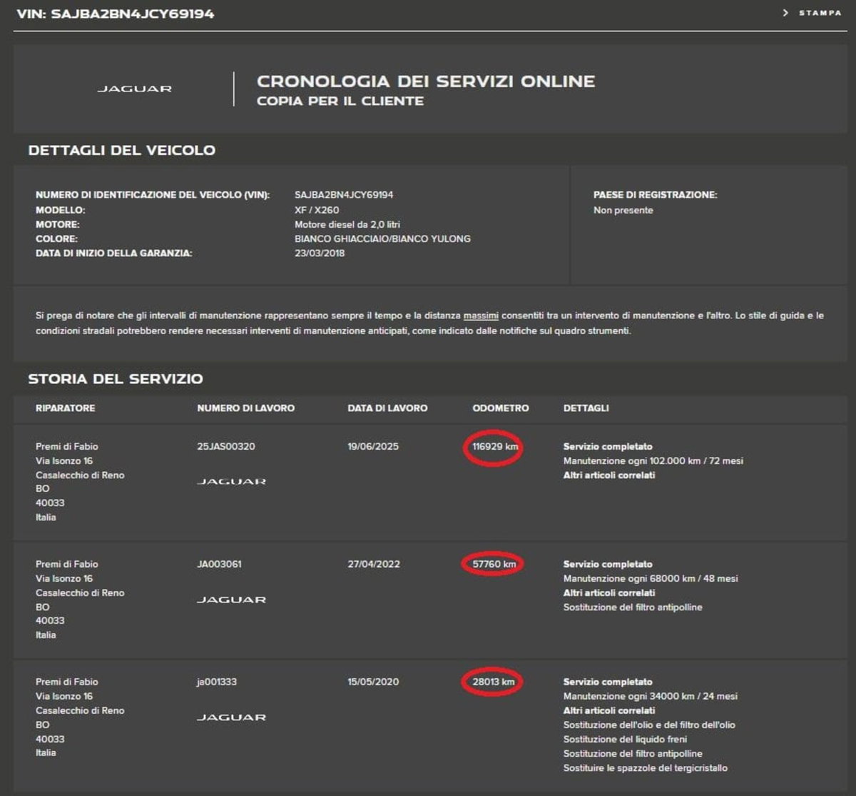Click Sostituzione dell'olio e del filtro dell'olio

point(649,725)
